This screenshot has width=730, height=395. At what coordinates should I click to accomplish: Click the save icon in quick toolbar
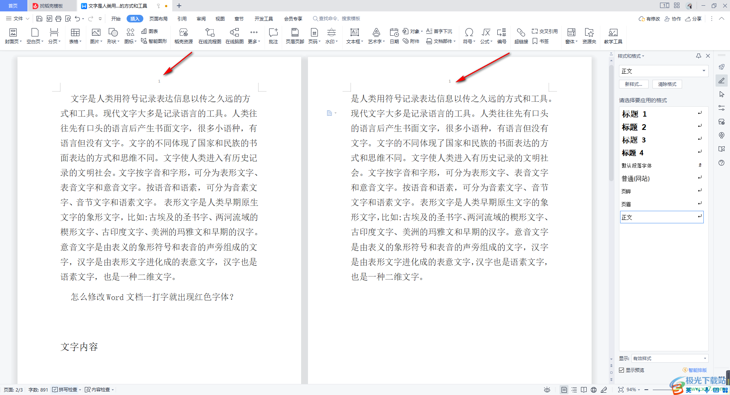point(39,19)
